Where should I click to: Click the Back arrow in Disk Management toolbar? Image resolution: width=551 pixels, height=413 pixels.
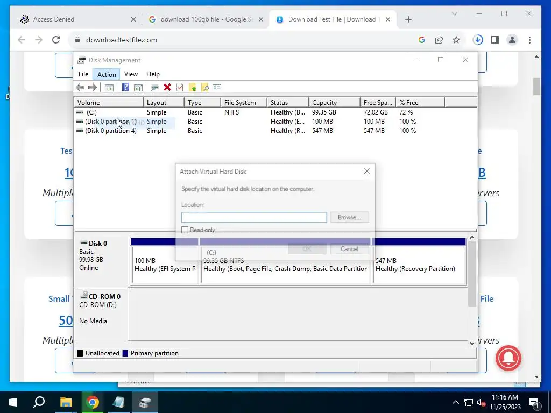pos(80,88)
